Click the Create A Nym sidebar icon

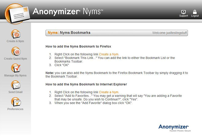pos(15,33)
